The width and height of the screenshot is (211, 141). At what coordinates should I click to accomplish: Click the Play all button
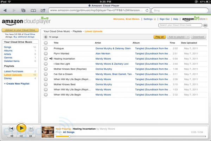(159, 37)
